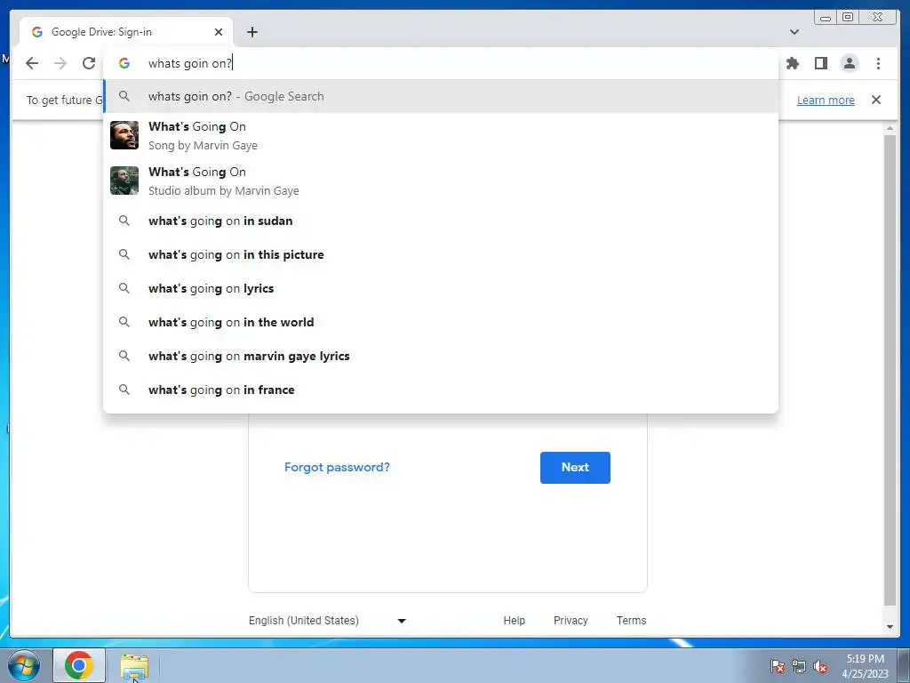The height and width of the screenshot is (683, 910).
Task: Pick suggestion what's going on marvin gaye lyrics
Action: (441, 356)
